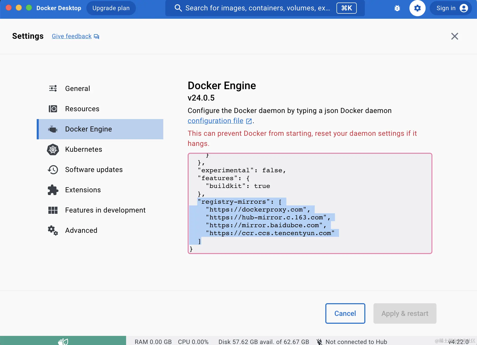The height and width of the screenshot is (345, 477).
Task: Click the Resources disk icon
Action: tap(53, 109)
